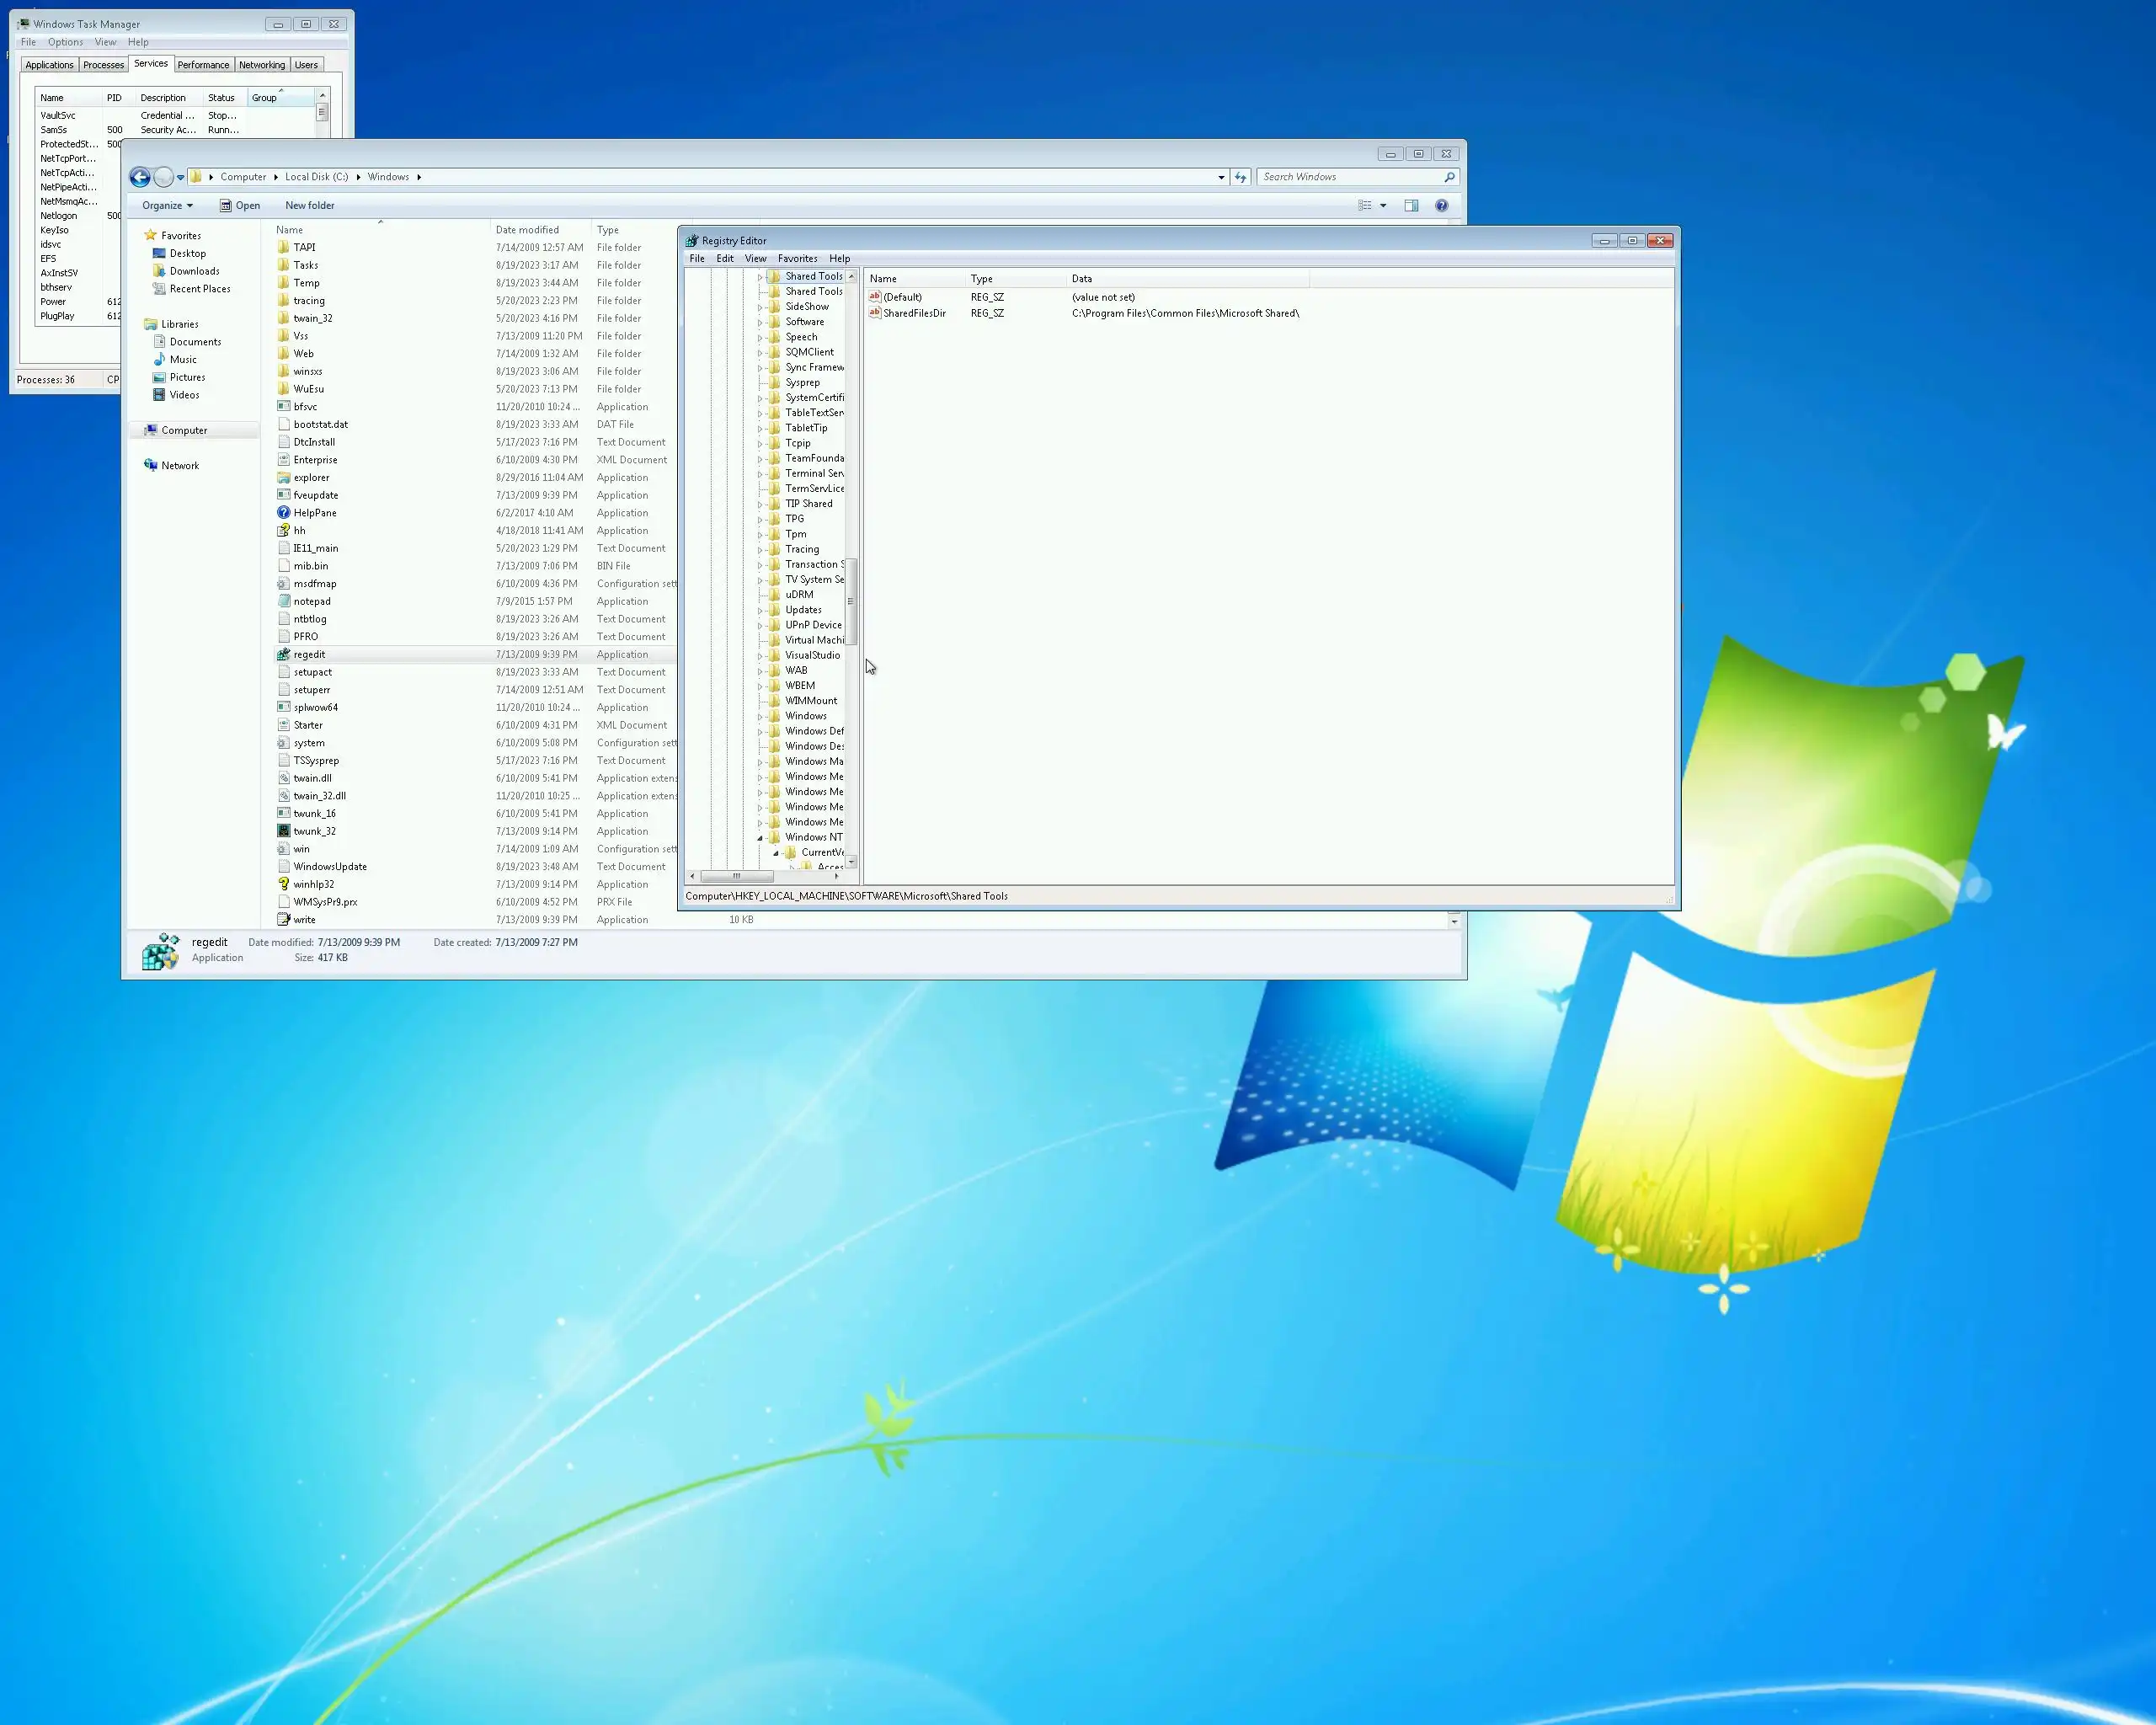The width and height of the screenshot is (2156, 1725).
Task: Click the notepad application icon
Action: (x=284, y=601)
